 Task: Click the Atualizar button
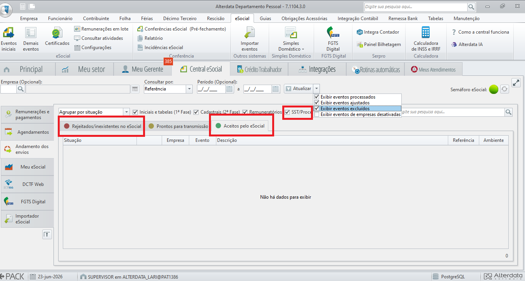click(299, 89)
